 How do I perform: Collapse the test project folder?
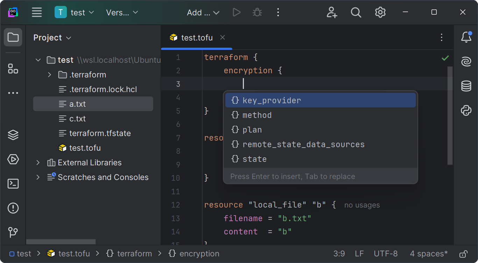[x=38, y=60]
